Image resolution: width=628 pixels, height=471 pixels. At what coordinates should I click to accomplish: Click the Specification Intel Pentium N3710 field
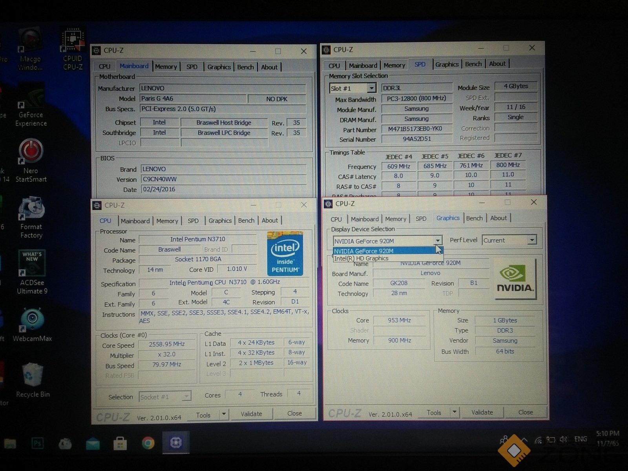click(224, 282)
